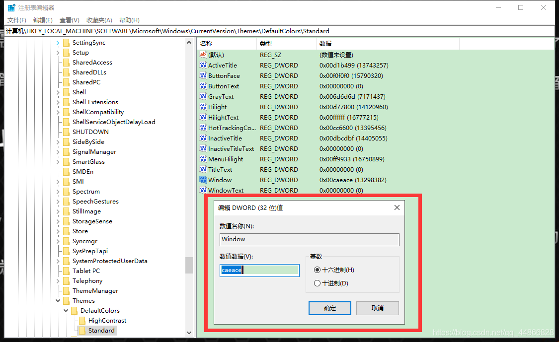Screen dimensions: 559x342
Task: Click the ab icon beside (默认) value
Action: click(204, 55)
